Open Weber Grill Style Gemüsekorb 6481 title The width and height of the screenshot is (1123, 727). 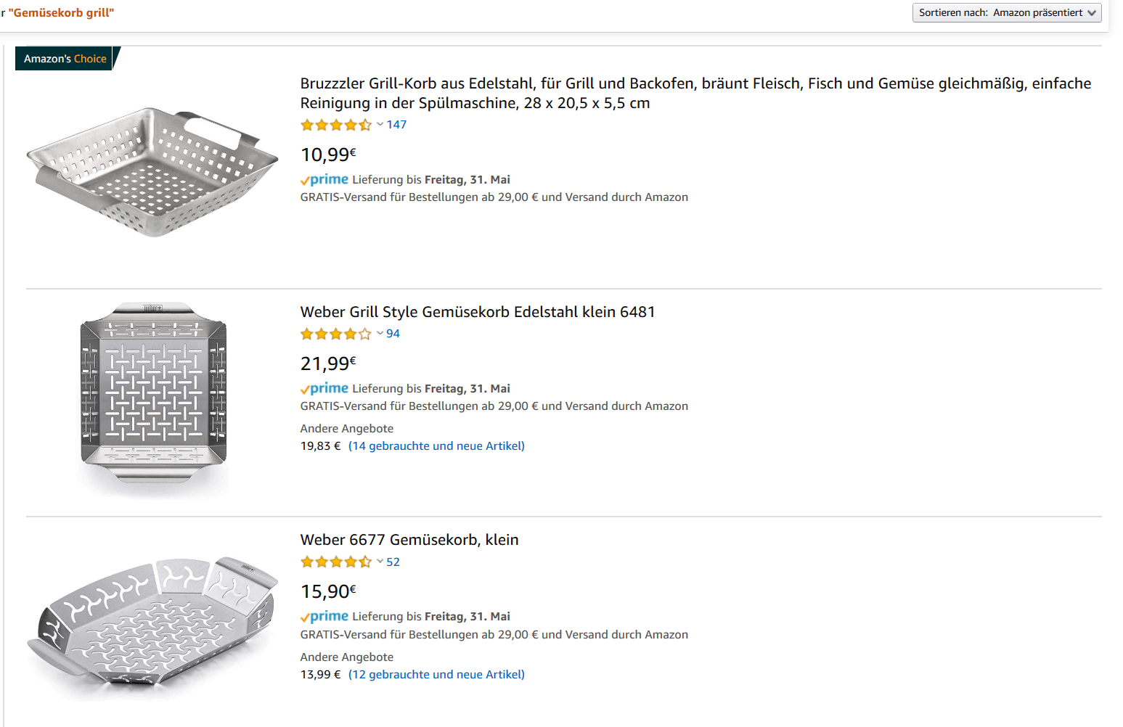click(x=477, y=312)
